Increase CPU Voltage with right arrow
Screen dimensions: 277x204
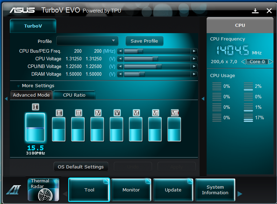(x=194, y=59)
